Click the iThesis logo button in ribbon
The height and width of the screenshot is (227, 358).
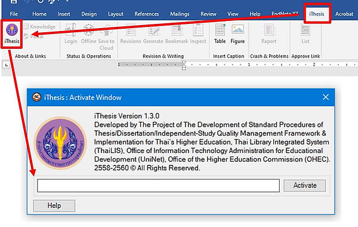(x=12, y=34)
